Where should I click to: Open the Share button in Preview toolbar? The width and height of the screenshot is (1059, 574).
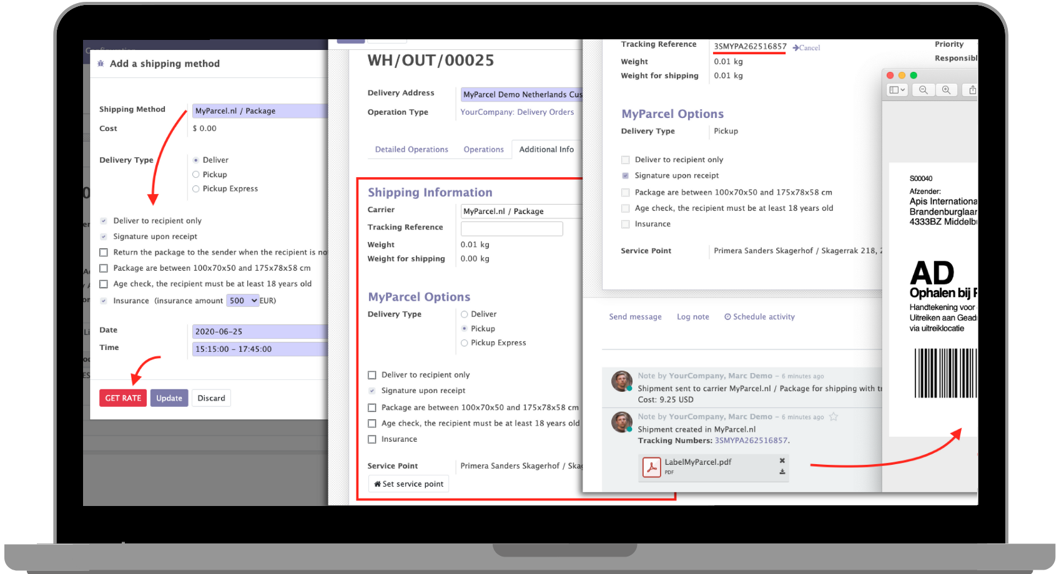[x=971, y=90]
